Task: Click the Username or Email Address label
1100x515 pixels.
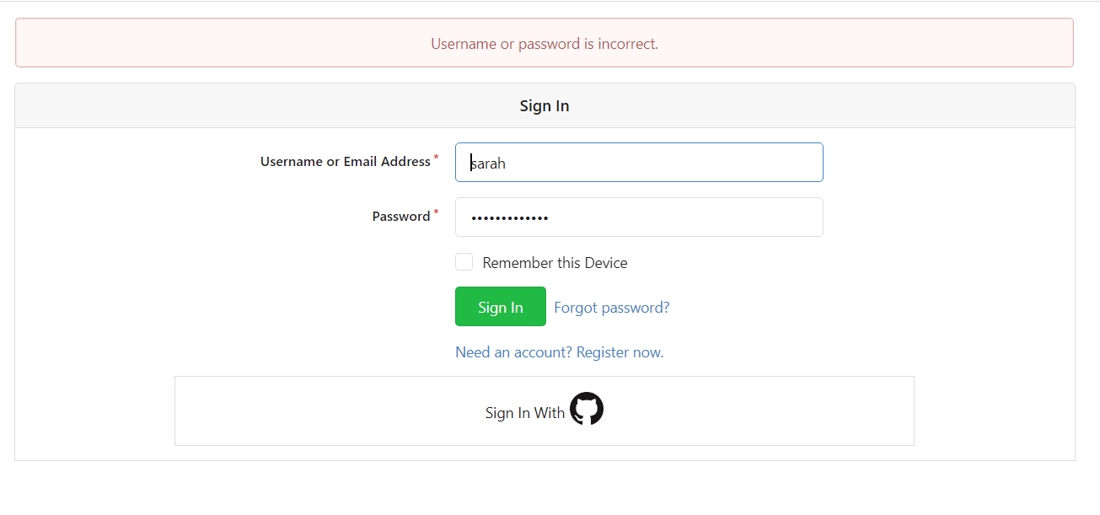Action: point(345,162)
